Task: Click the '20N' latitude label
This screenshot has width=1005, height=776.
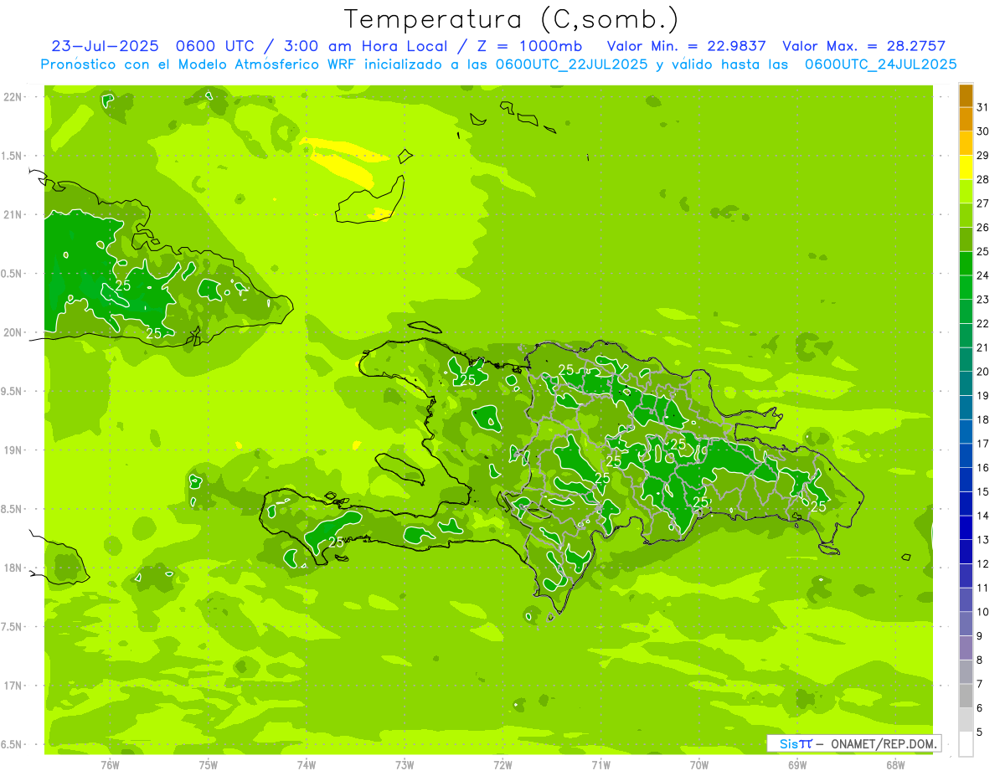Action: point(12,332)
